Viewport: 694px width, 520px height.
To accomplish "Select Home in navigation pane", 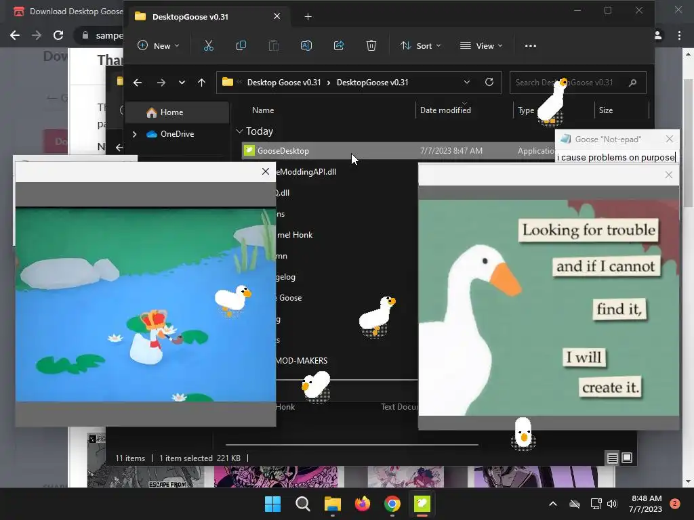I will pos(177,112).
